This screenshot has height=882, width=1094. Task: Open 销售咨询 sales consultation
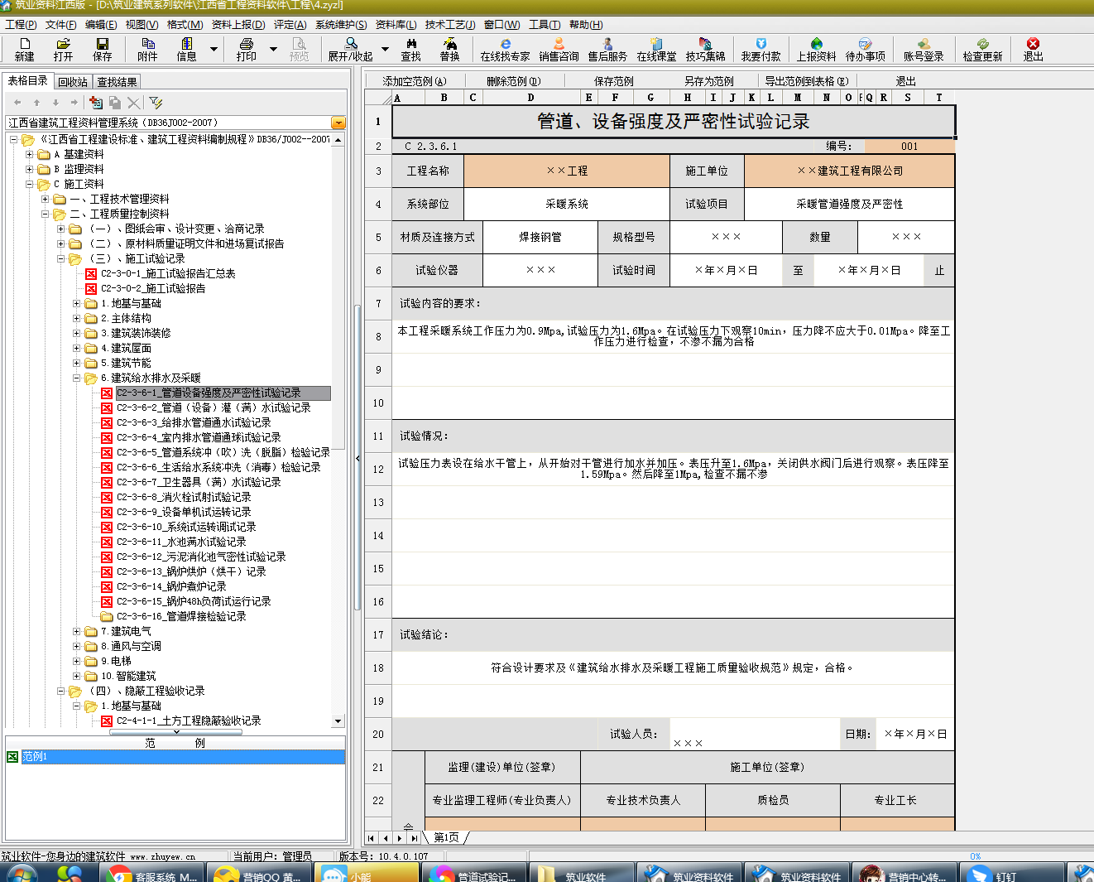point(559,49)
